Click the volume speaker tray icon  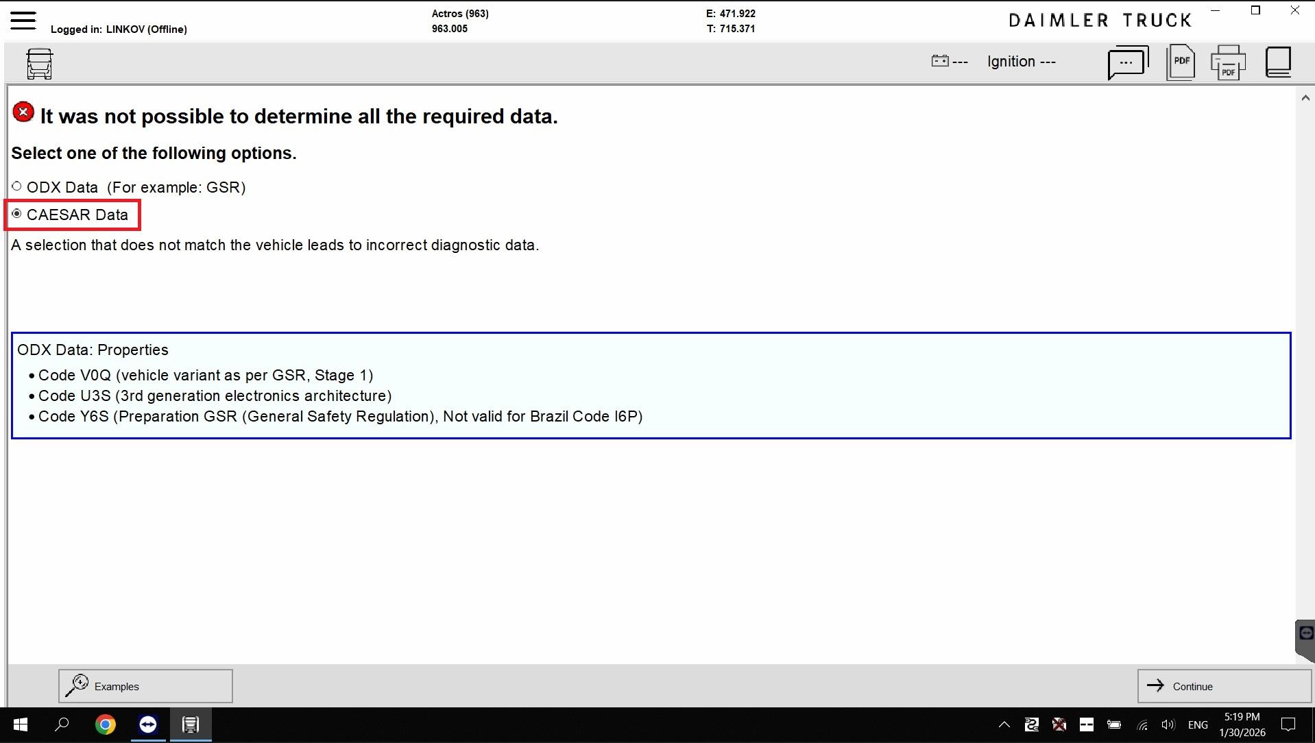point(1168,724)
